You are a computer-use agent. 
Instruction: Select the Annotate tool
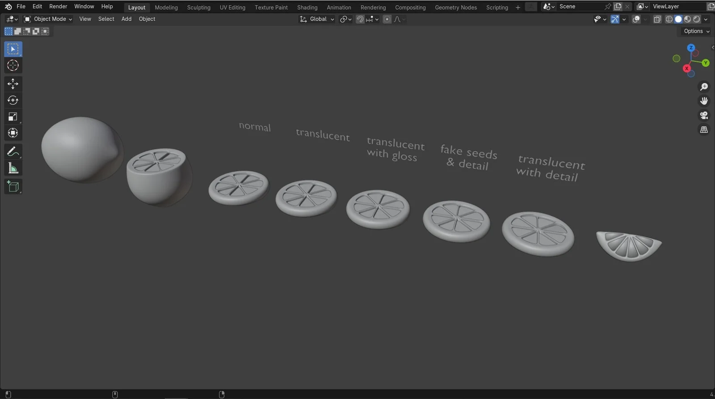(x=13, y=152)
